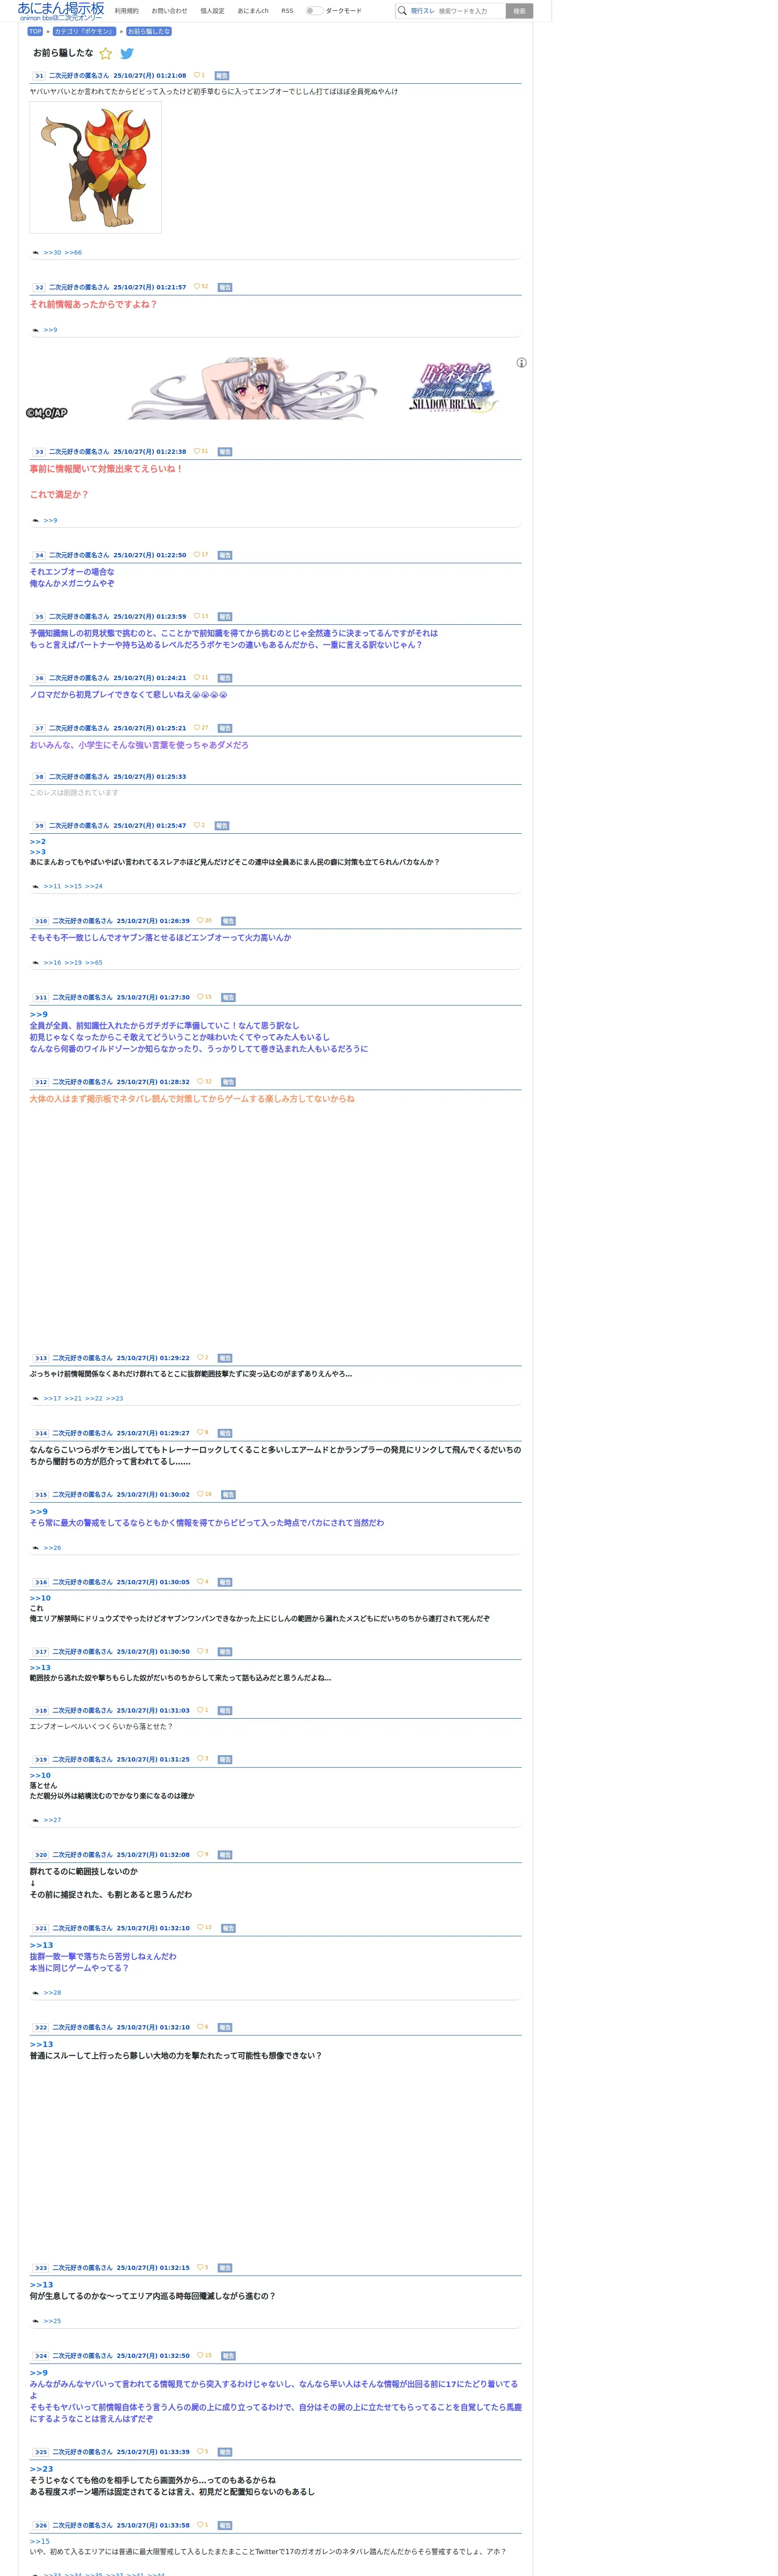Screen dimensions: 778x2576
Task: Open the 現行スレ search scope selector
Action: (x=423, y=11)
